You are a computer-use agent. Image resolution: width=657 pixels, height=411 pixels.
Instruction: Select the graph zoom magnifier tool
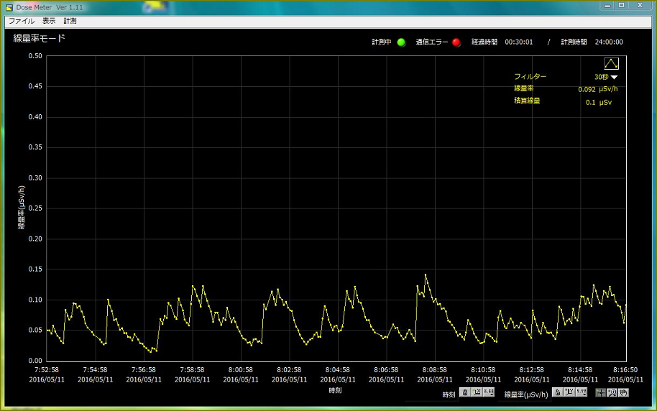pos(612,392)
